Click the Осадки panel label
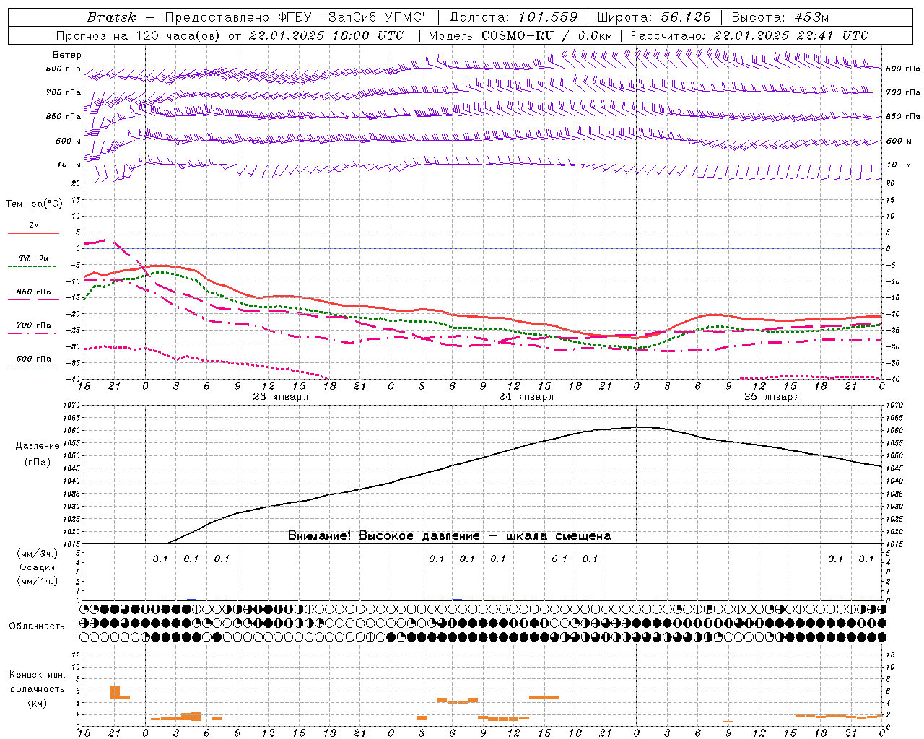Screen dimensions: 924x739 pos(38,567)
